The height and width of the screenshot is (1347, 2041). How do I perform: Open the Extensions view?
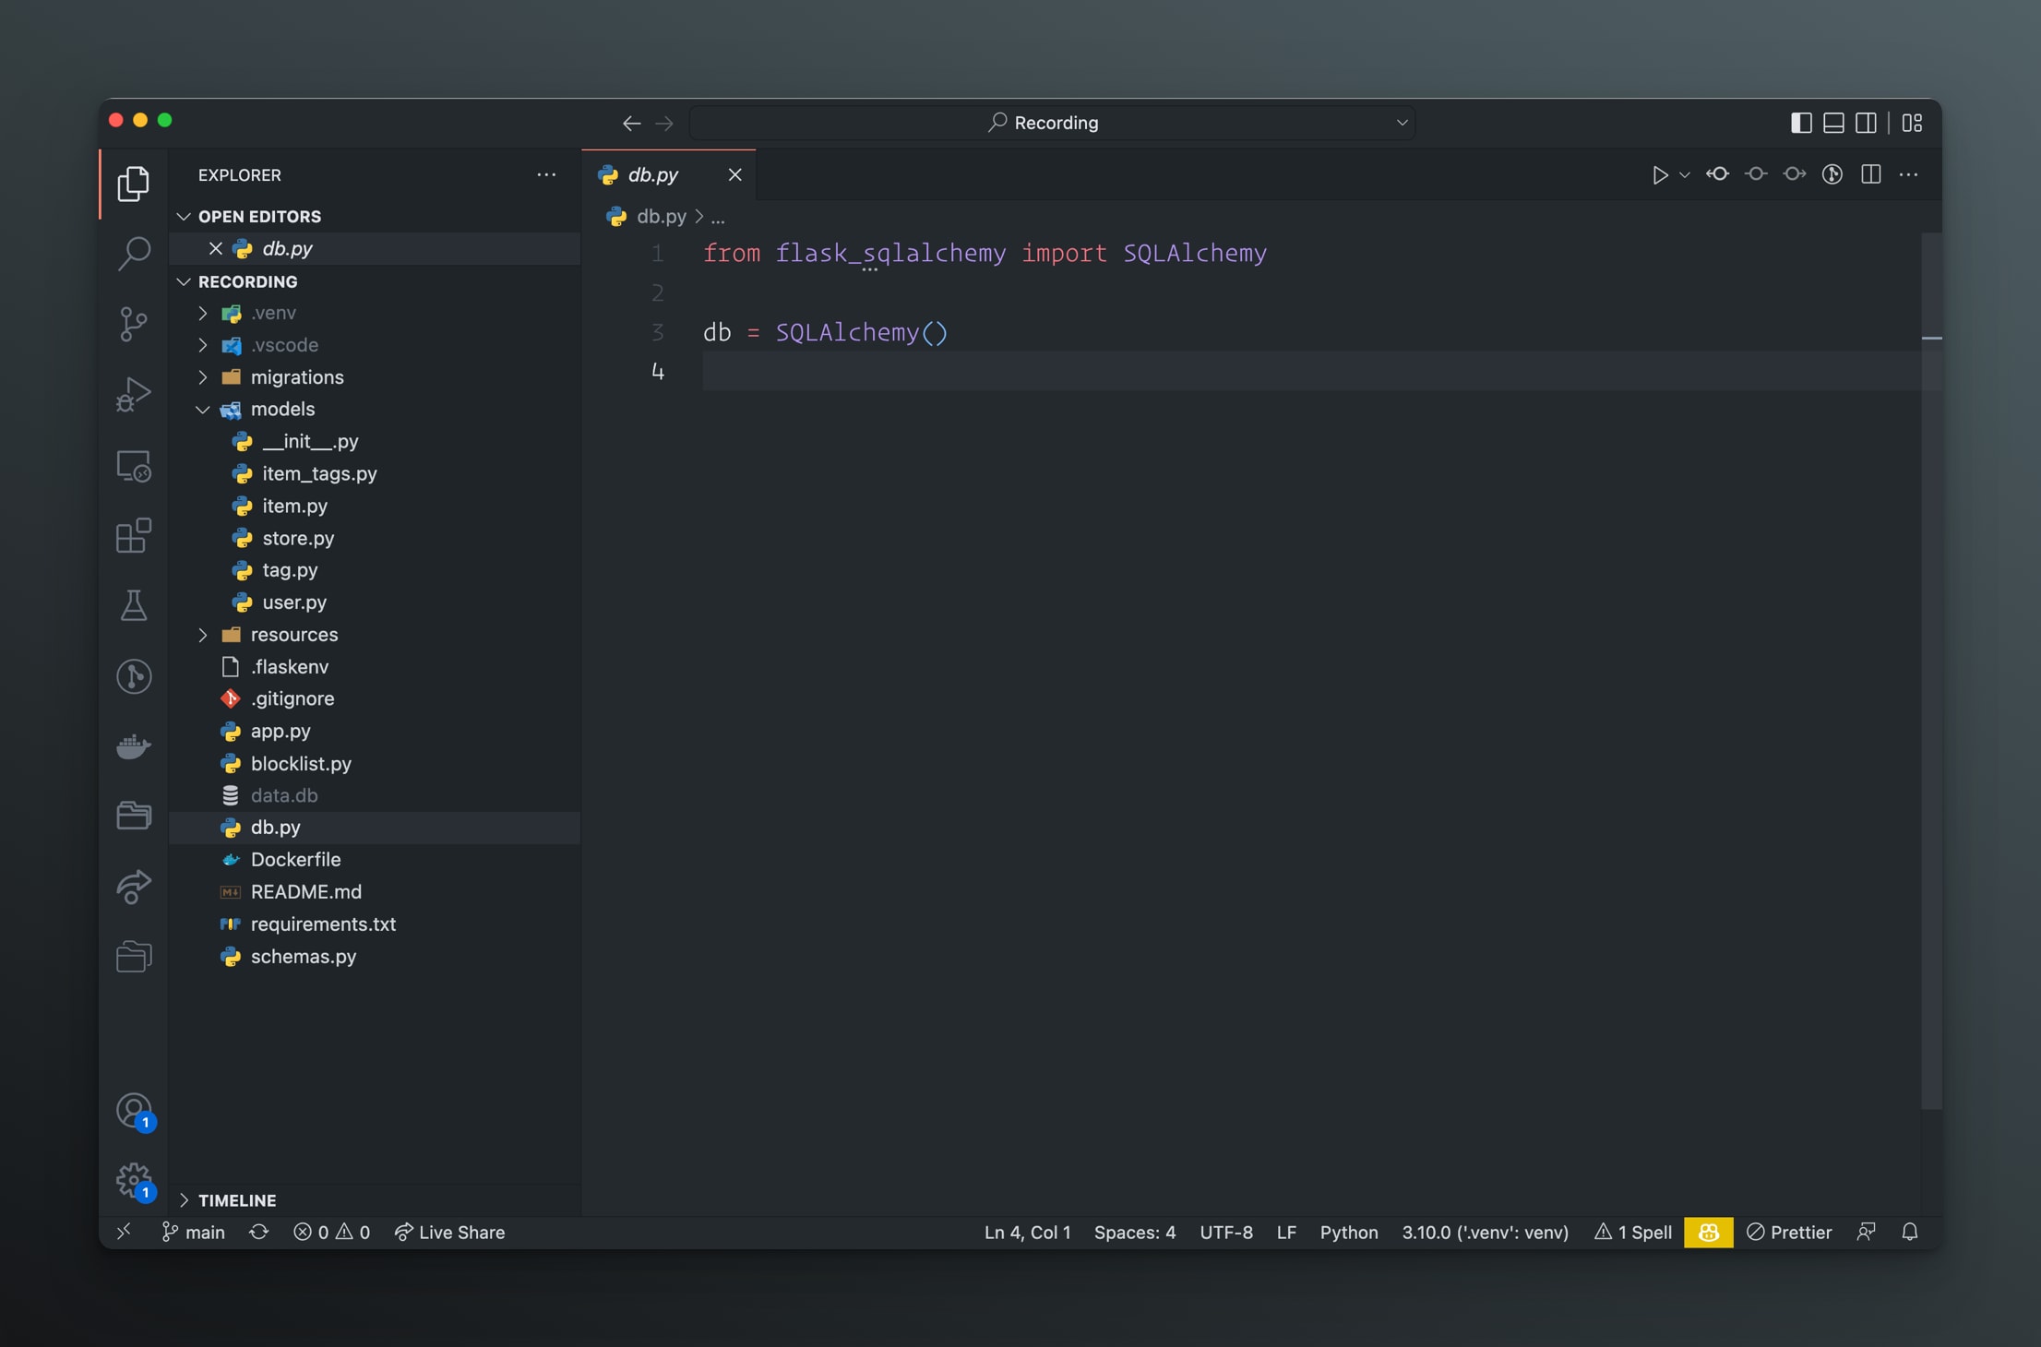point(134,535)
